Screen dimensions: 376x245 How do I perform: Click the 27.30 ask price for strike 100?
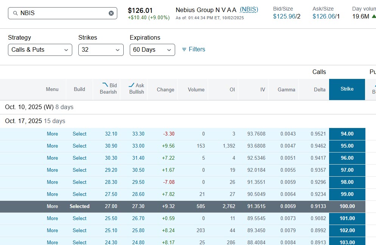138,206
